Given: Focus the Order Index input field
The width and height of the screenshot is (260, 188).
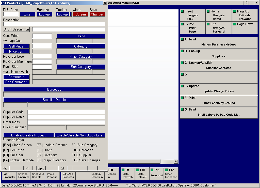Looking at the screenshot, I should coord(66,122).
